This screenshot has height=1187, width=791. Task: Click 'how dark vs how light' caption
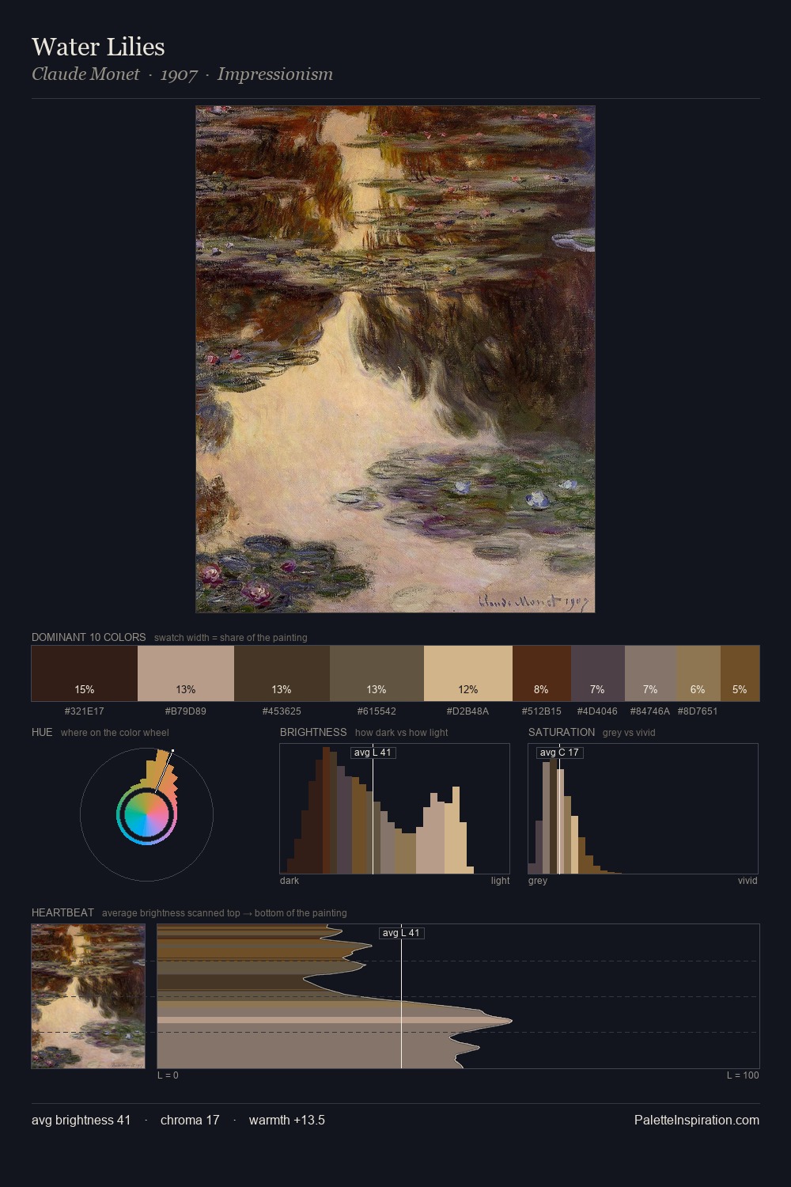pyautogui.click(x=402, y=733)
